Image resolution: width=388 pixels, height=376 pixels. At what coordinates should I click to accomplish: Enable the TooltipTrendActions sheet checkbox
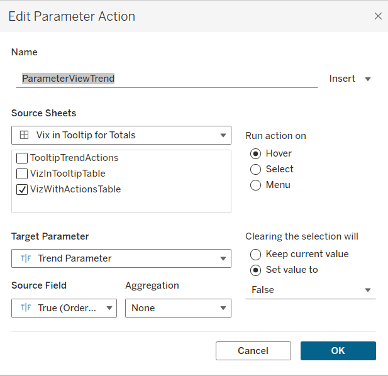click(x=22, y=158)
